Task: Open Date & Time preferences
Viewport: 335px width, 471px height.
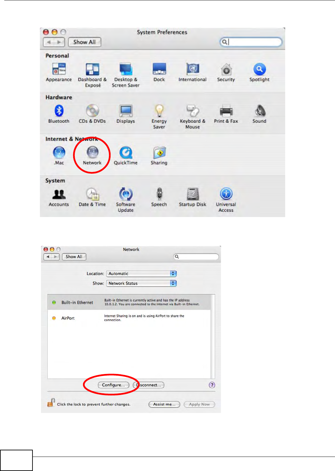Action: pos(92,197)
